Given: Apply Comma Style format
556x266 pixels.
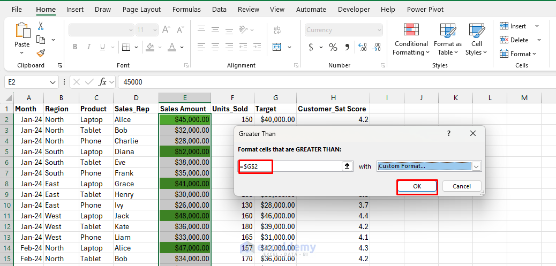Looking at the screenshot, I should click(x=347, y=47).
